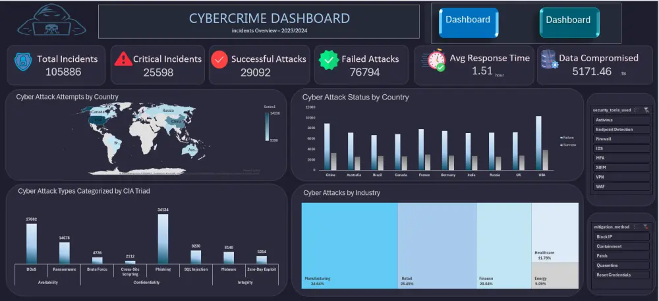The image size is (659, 301).
Task: Select SIEM in the security tools slicer
Action: [x=621, y=167]
